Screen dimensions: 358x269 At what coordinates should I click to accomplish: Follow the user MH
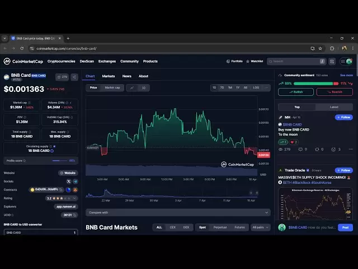coord(344,117)
